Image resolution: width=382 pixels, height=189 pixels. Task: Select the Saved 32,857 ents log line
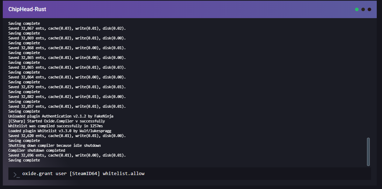pos(67,106)
